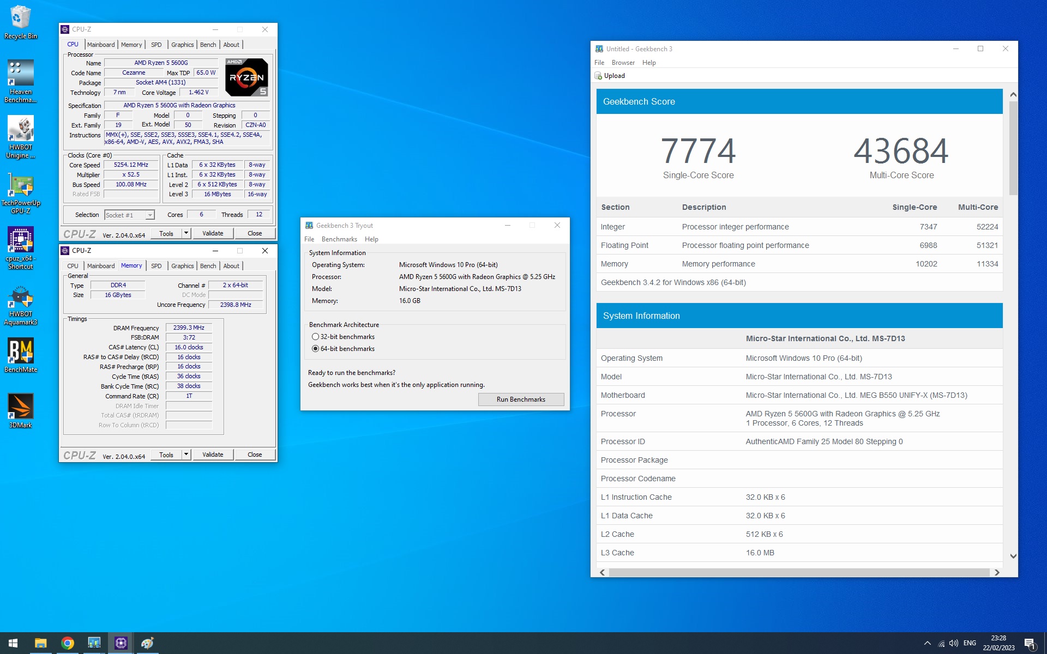Open About tab in upper CPU-Z

(x=231, y=45)
